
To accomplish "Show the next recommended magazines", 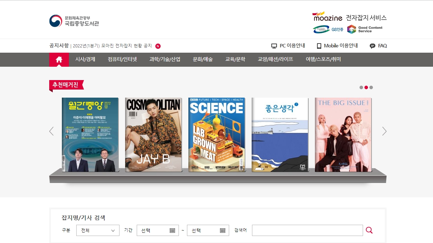I will pyautogui.click(x=384, y=131).
